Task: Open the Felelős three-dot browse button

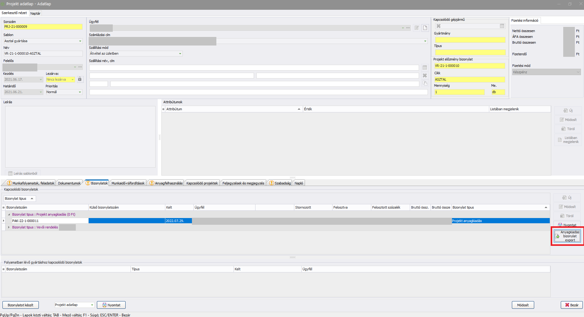Action: point(80,67)
